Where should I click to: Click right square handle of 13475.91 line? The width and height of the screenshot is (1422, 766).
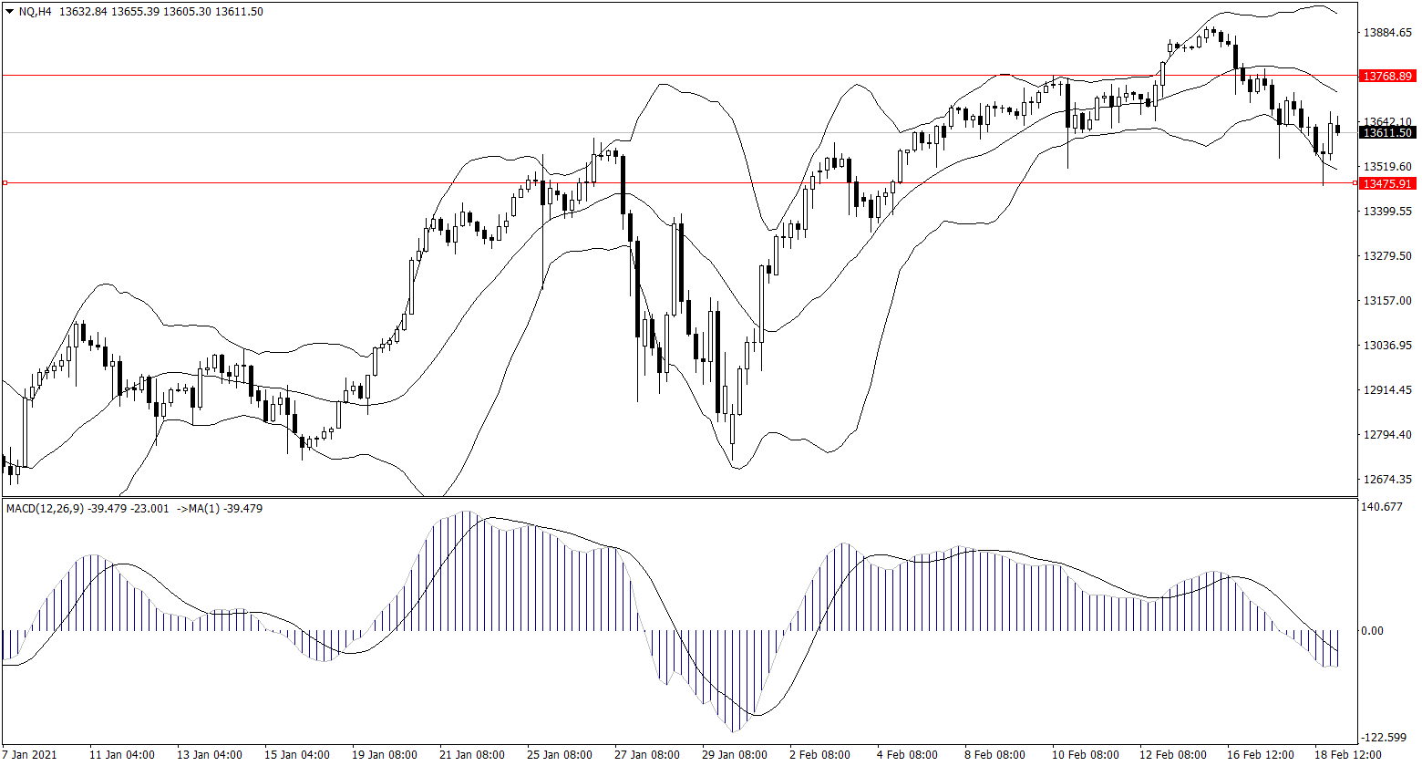pos(1355,183)
